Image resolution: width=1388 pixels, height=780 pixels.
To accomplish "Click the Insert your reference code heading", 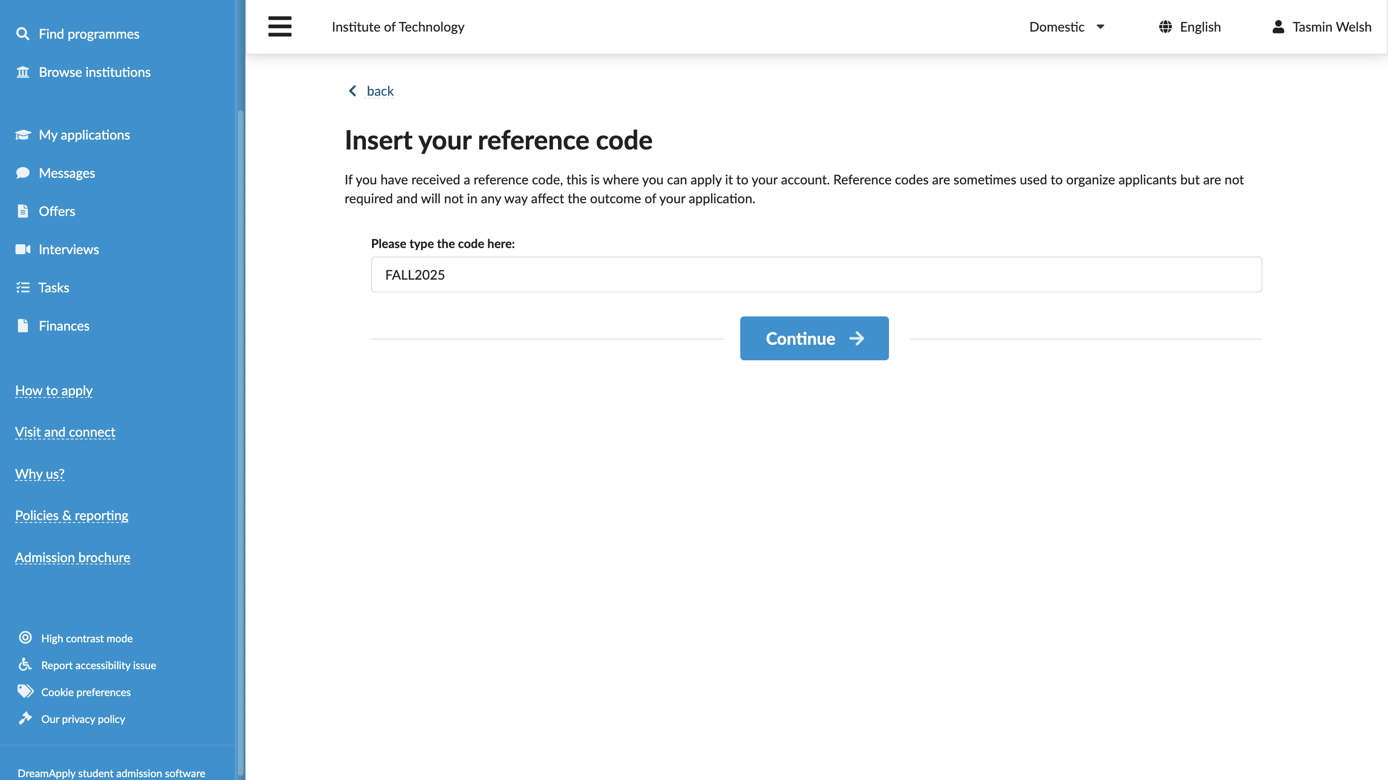I will (499, 140).
